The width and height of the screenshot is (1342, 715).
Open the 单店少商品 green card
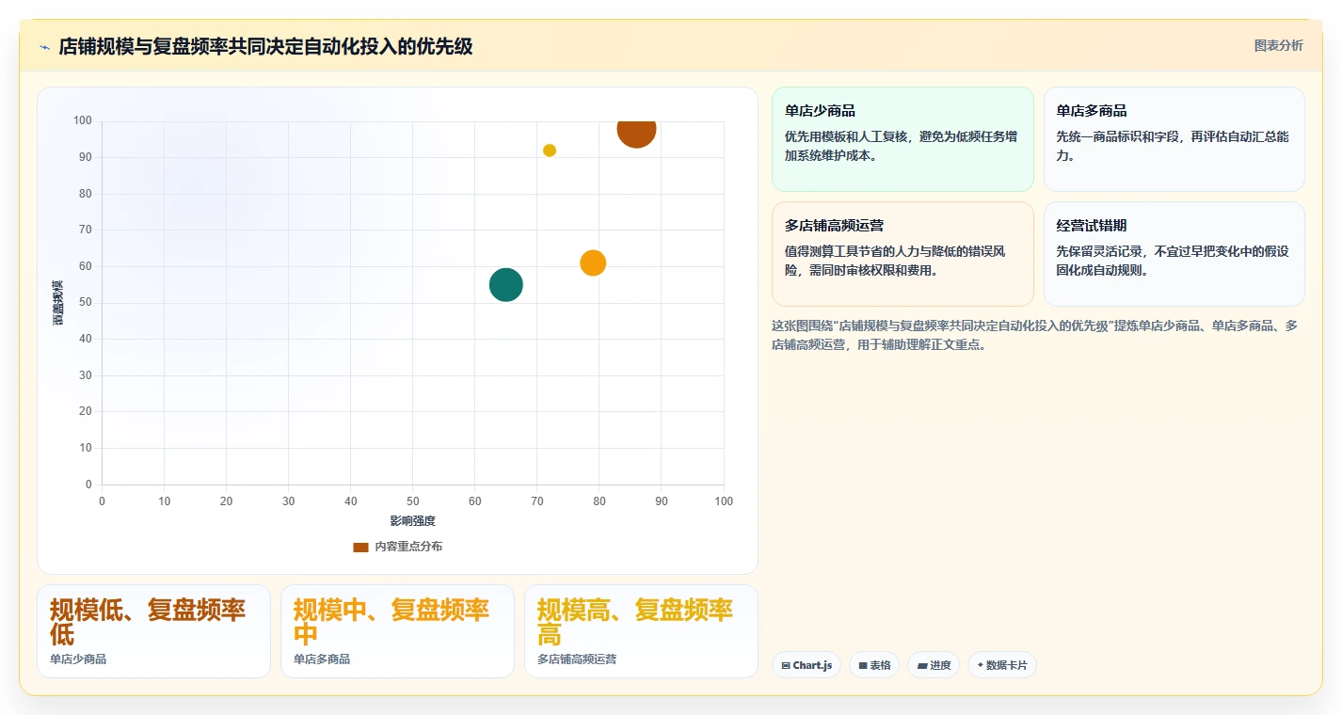(x=903, y=139)
